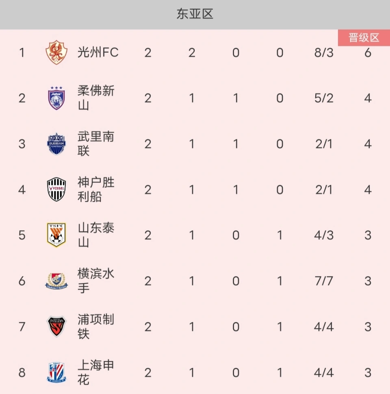Open the 武里南联 team name
390x394 pixels.
pyautogui.click(x=96, y=144)
